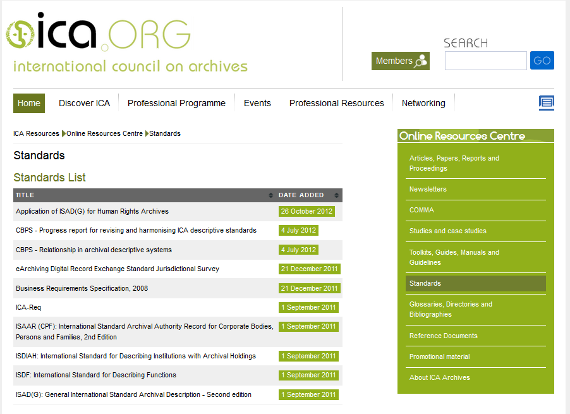This screenshot has width=570, height=414.
Task: Follow the ICA Resources breadcrumb link
Action: click(36, 133)
